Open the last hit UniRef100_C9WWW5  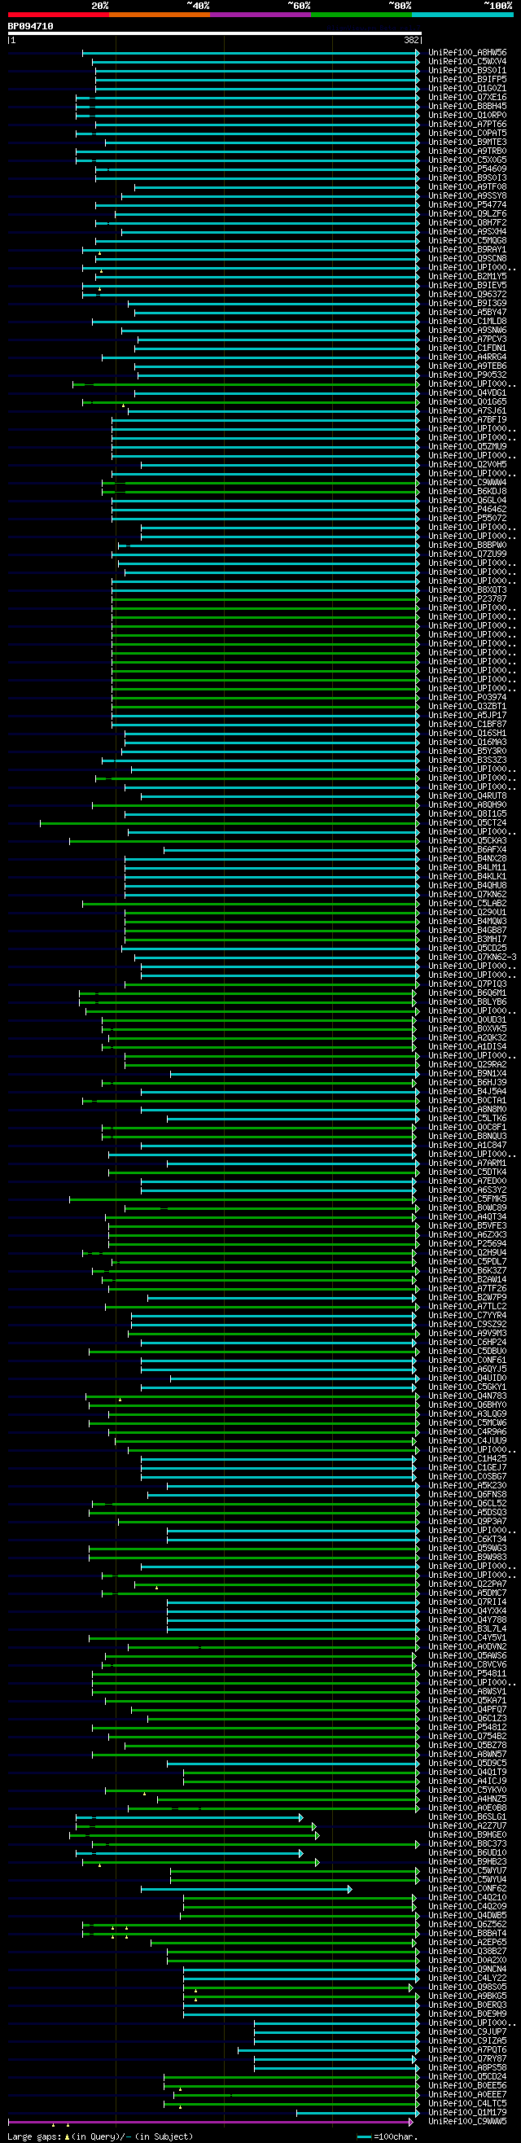click(467, 2121)
